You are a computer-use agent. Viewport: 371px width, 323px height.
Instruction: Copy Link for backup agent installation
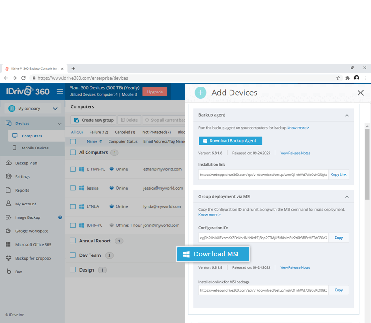pyautogui.click(x=339, y=174)
